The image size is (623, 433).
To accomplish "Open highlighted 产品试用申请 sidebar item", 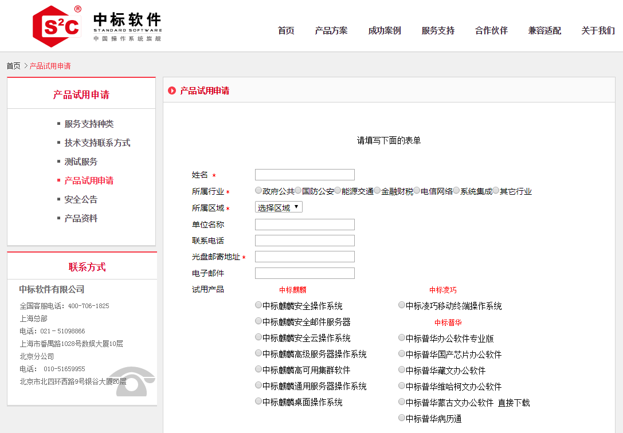I will 89,180.
